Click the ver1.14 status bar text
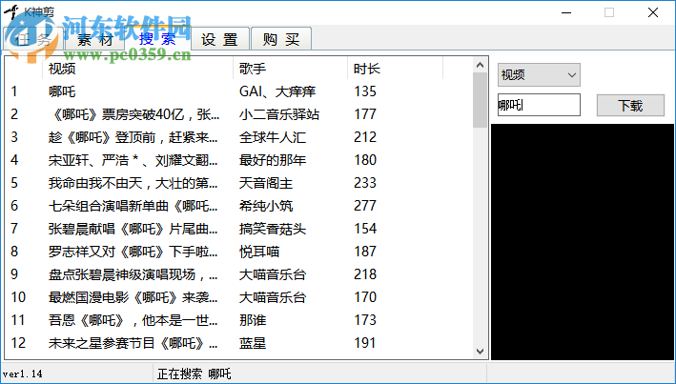The height and width of the screenshot is (384, 676). pos(23,374)
